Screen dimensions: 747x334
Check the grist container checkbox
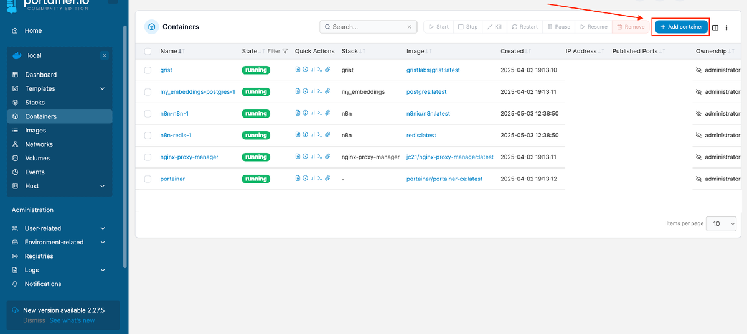click(x=148, y=70)
